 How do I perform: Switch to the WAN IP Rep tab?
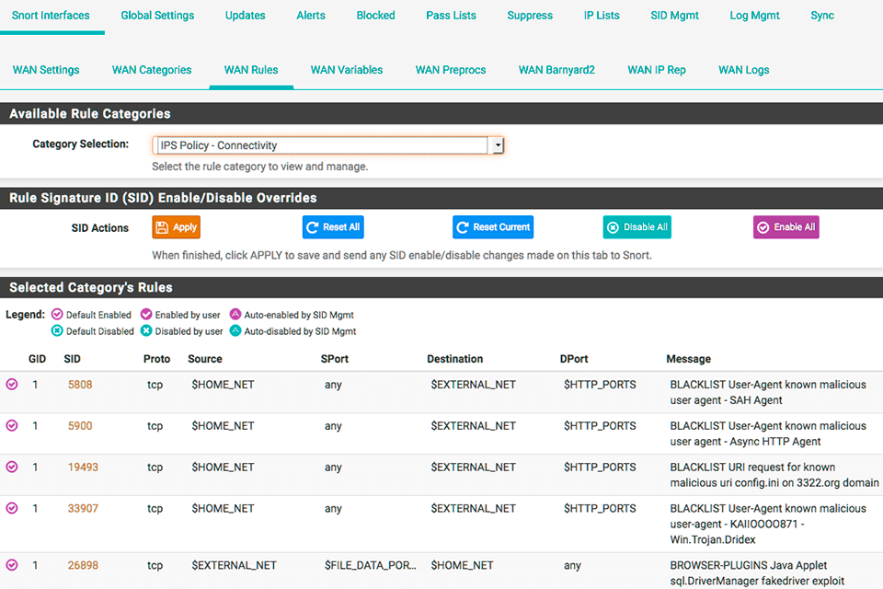tap(657, 70)
